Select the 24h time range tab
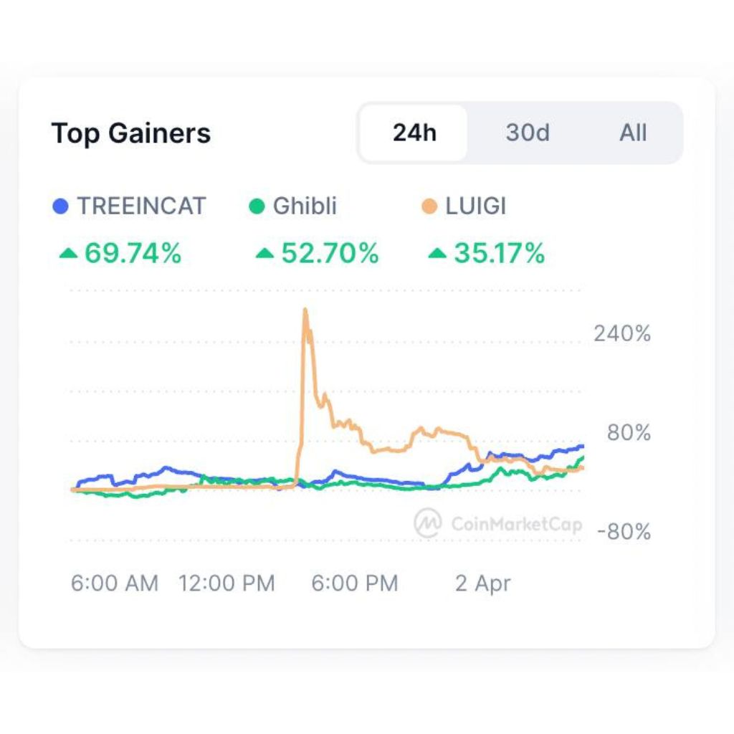734x734 pixels. click(x=414, y=133)
